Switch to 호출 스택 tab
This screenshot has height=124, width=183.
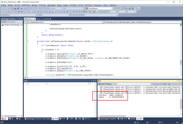point(122,119)
